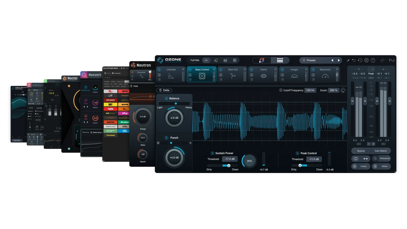Remove the Maximizer module with its X

tap(337, 69)
